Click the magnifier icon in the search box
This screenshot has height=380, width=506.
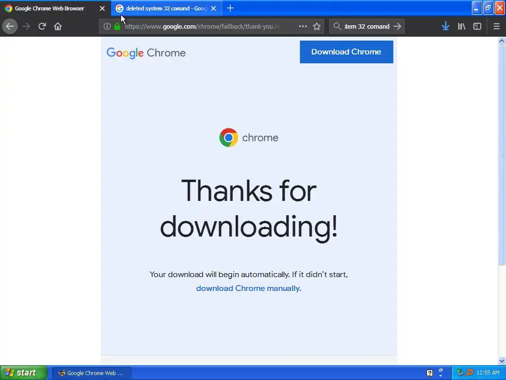[x=337, y=26]
